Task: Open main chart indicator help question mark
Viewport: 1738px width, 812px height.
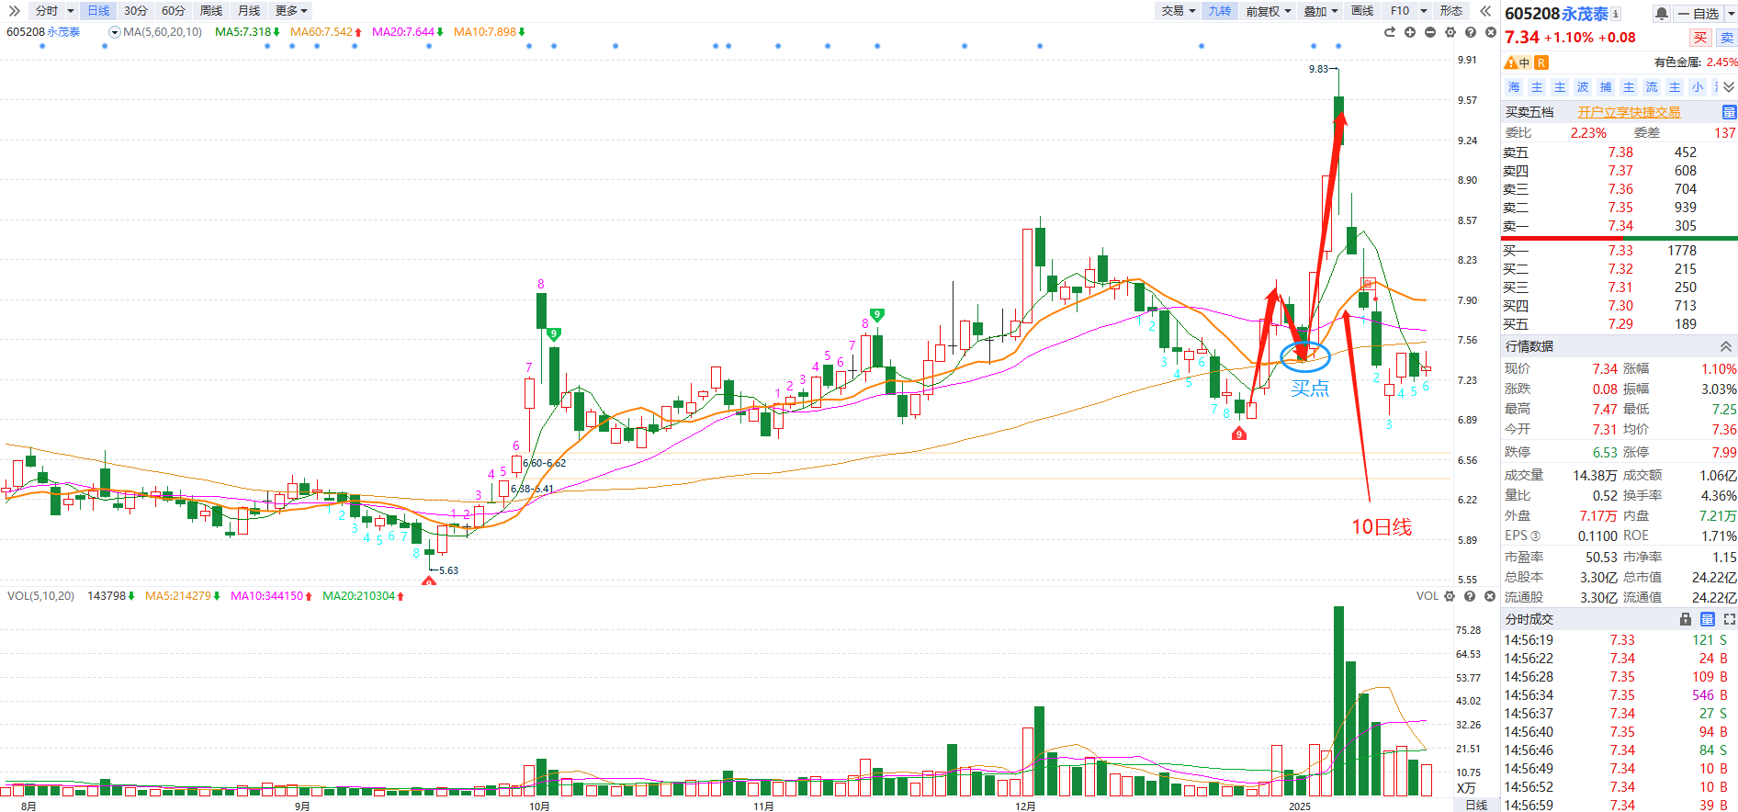Action: click(1471, 32)
